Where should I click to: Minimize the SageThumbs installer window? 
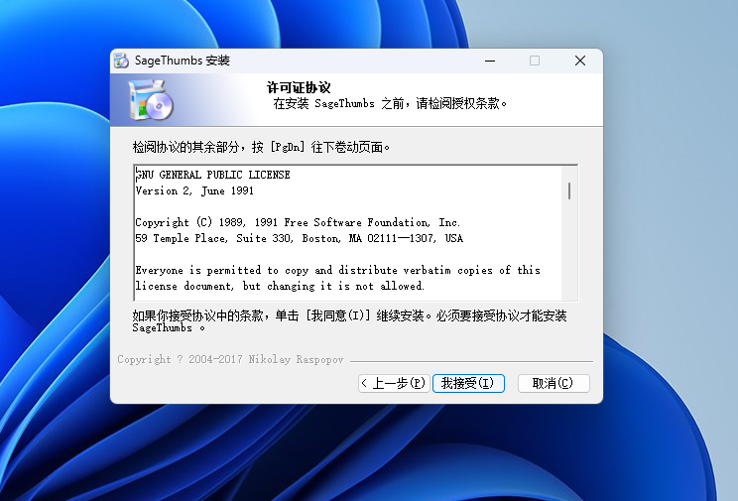490,61
